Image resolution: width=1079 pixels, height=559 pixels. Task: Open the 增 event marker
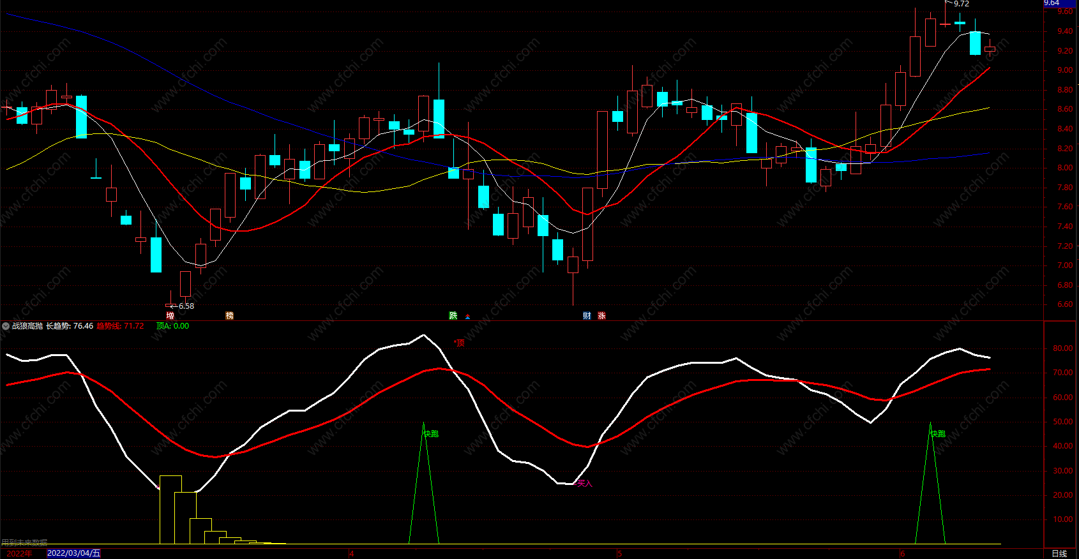coord(170,316)
